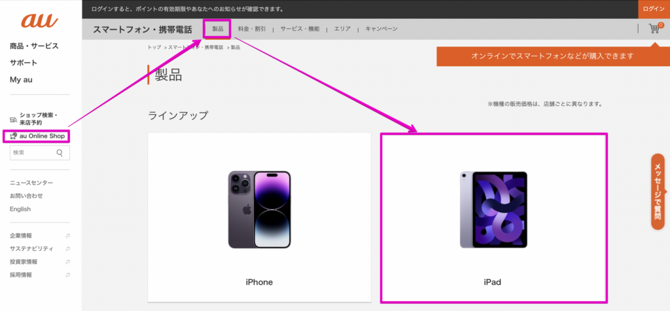Open external link icon next to サステナビリティ
670x311 pixels.
tap(67, 249)
